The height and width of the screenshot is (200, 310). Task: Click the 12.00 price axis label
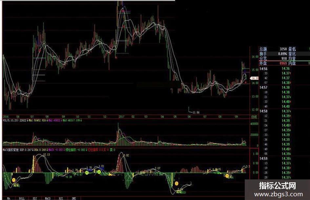[255, 109]
